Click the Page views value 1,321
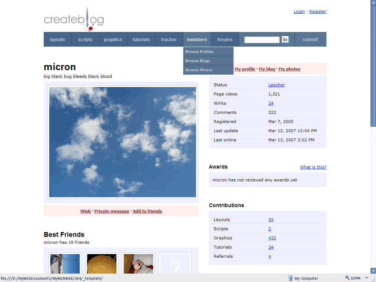Viewport: 376px width, 282px height. 274,94
